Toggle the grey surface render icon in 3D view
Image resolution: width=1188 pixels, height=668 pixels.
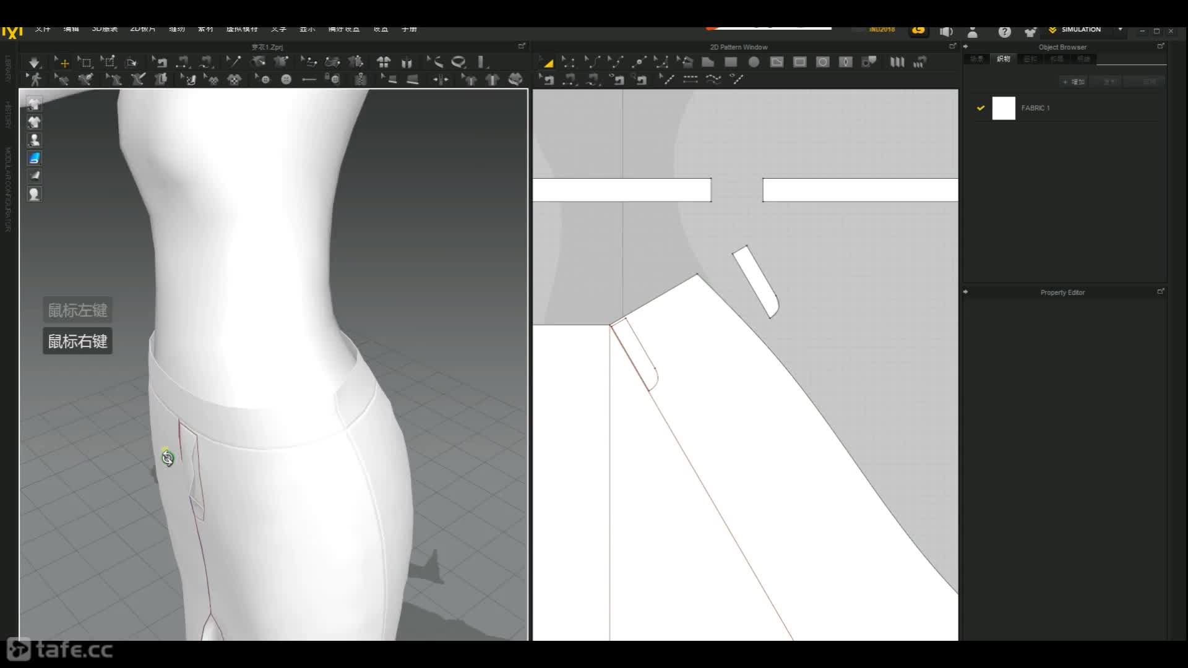pos(34,176)
